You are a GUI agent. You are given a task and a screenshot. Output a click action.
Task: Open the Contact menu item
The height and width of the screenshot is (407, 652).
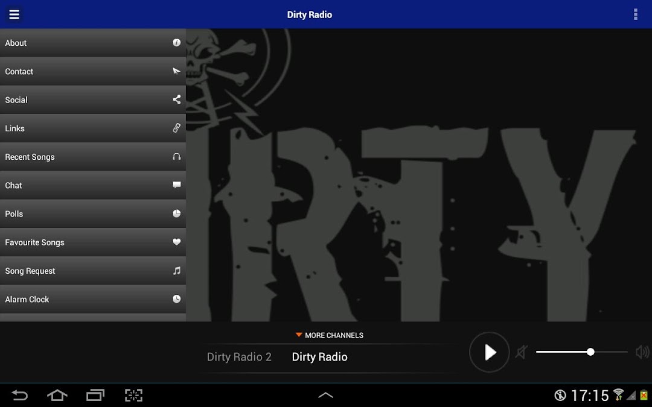pyautogui.click(x=93, y=71)
